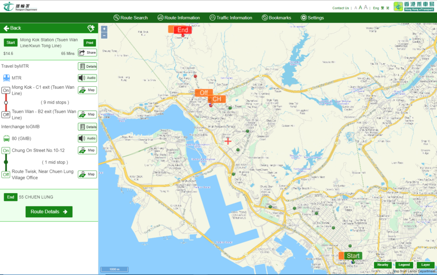The width and height of the screenshot is (437, 275).
Task: Expand the 9 mid stops list
Action: 55,102
